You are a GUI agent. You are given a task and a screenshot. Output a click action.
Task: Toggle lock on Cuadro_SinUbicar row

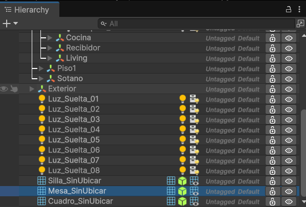coord(273,201)
